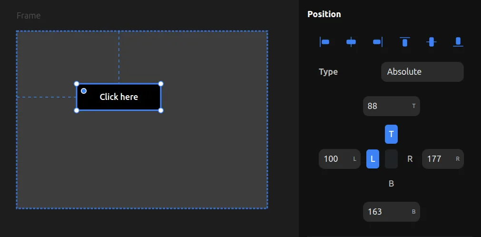Click the align right icon
This screenshot has height=237, width=481.
[x=378, y=42]
